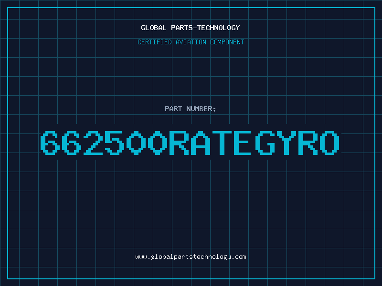Click the GLOBAL PARTS-TECHNOLOGY heading
Image resolution: width=382 pixels, height=286 pixels.
click(x=191, y=28)
